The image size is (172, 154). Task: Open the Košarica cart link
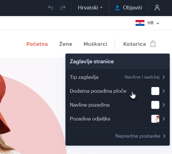[x=134, y=44]
